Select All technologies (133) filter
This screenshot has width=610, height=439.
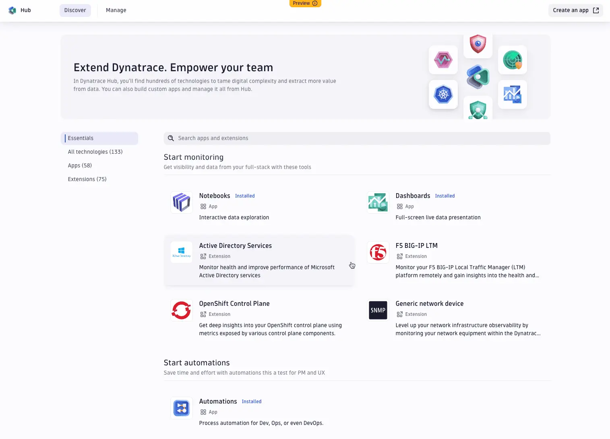[95, 152]
